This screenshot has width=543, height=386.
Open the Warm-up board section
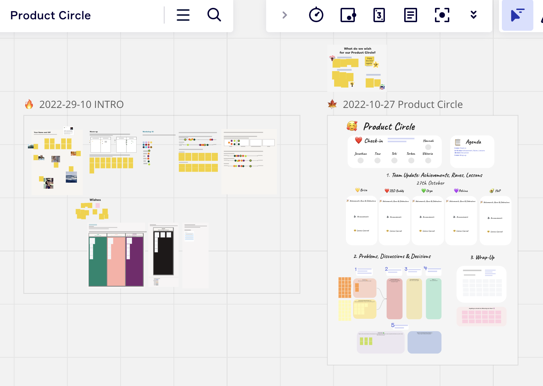(113, 152)
